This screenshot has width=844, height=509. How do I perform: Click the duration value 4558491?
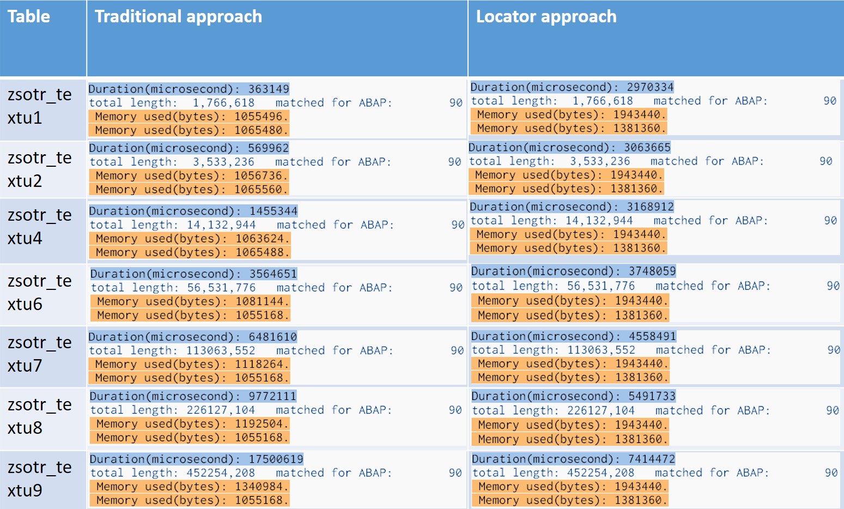[x=652, y=336]
